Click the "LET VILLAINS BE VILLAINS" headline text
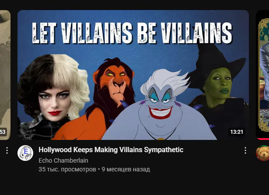This screenshot has width=269, height=195. (132, 33)
